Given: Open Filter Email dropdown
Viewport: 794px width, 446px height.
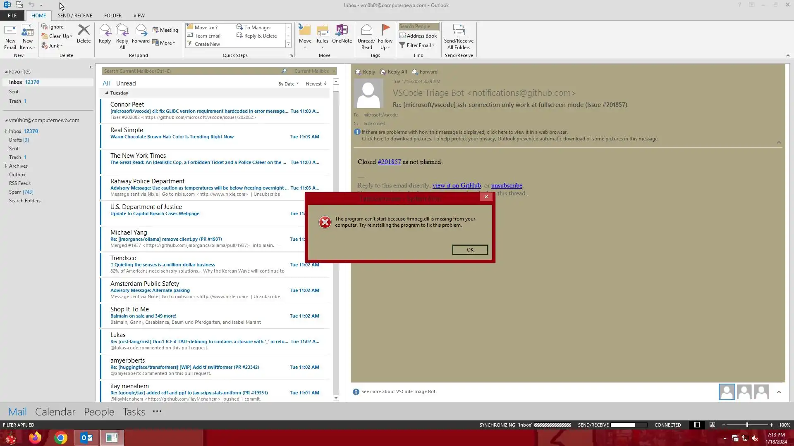Looking at the screenshot, I should click(x=418, y=45).
